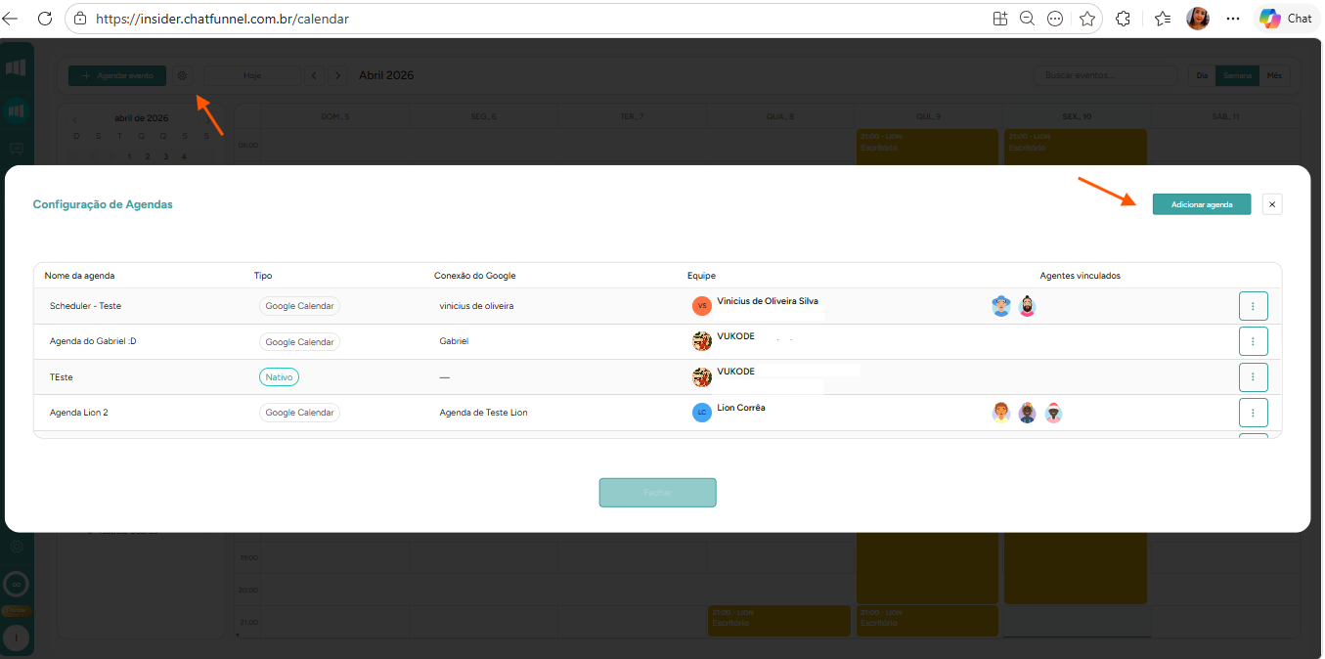Click the Agendar evento button in the calendar toolbar

click(117, 75)
